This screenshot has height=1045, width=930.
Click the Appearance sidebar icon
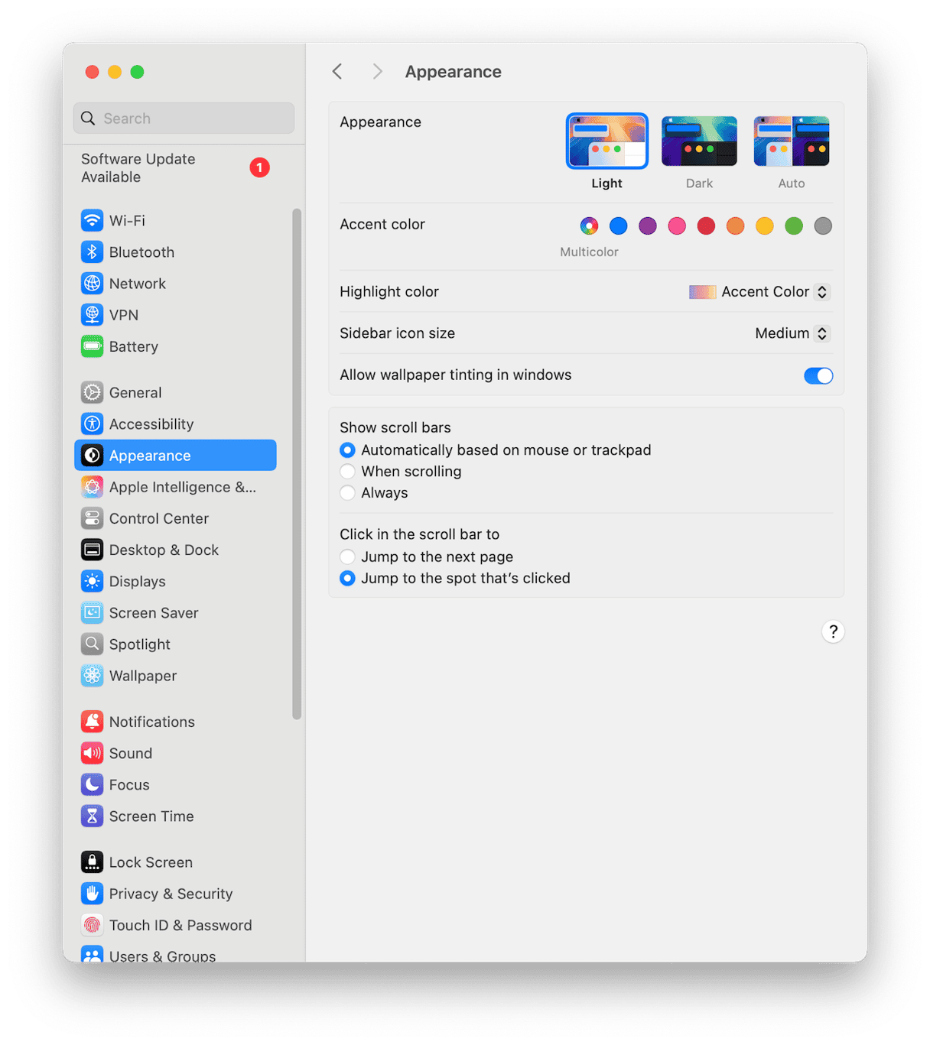pos(92,456)
